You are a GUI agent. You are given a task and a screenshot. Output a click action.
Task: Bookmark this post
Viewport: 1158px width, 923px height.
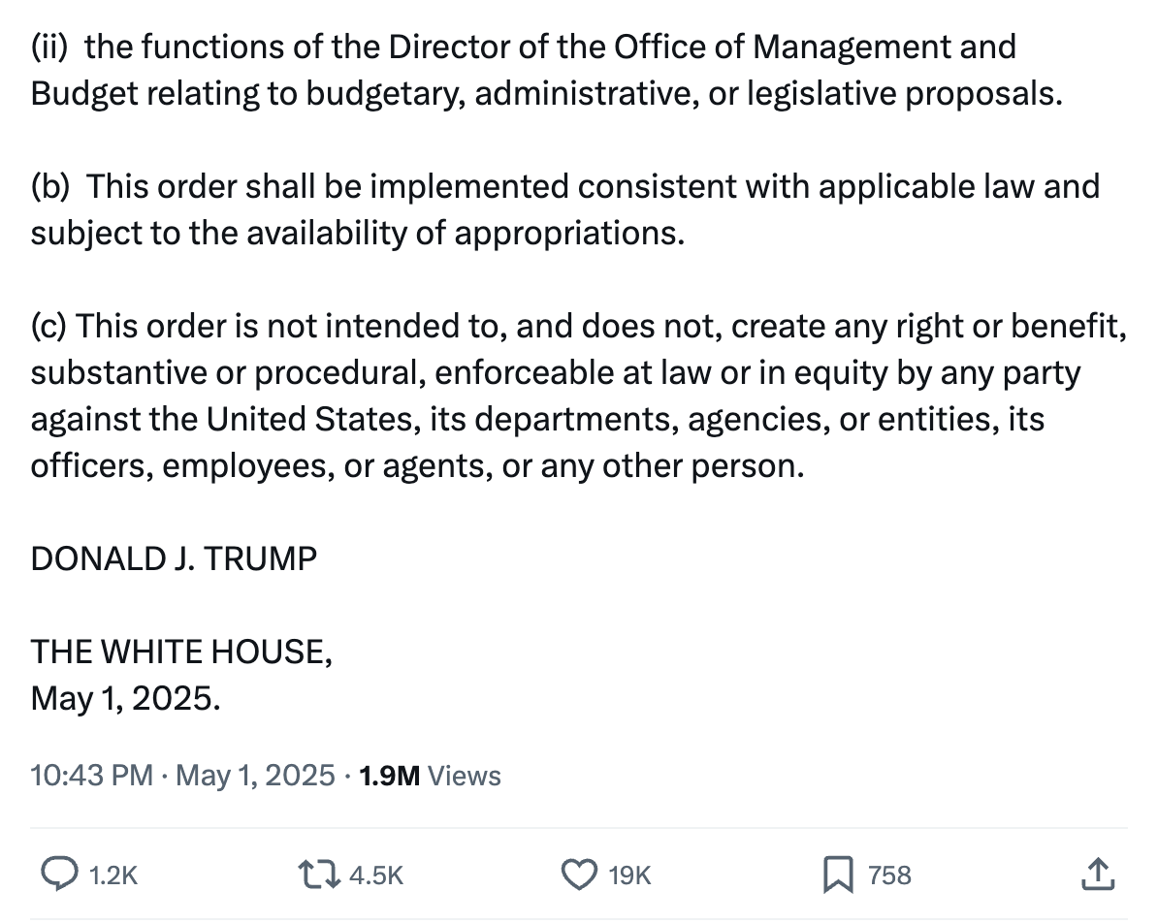(x=838, y=875)
